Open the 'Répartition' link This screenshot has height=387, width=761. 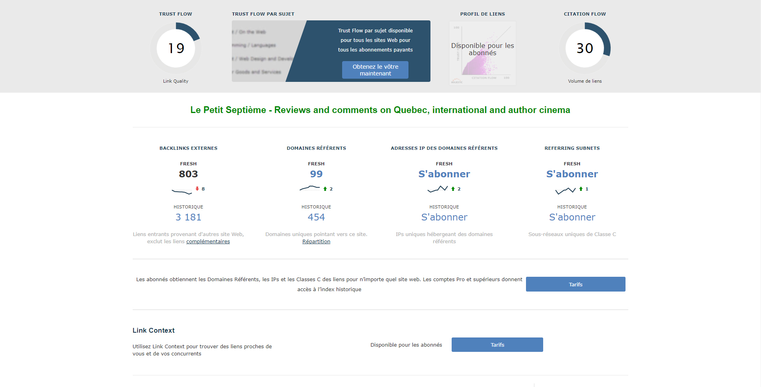click(316, 242)
